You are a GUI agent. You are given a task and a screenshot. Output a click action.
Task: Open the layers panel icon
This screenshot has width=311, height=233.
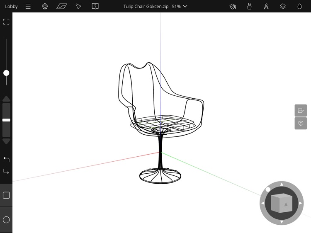(x=283, y=7)
